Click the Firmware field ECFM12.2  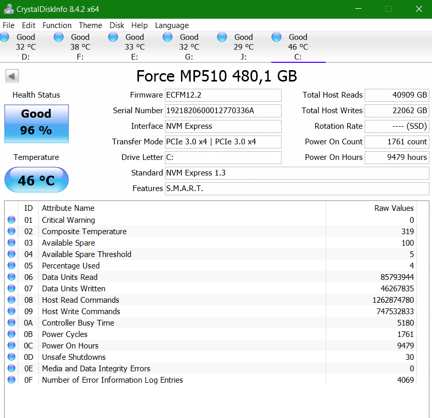click(223, 95)
